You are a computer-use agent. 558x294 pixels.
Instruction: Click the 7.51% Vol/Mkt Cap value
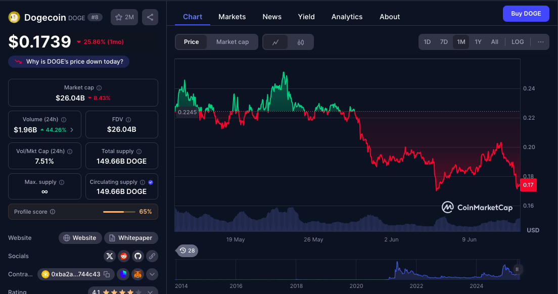[x=44, y=162]
